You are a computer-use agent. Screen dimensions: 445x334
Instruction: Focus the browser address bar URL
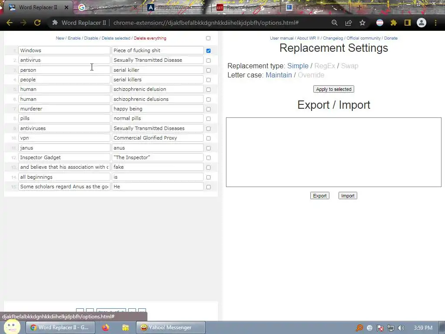click(x=206, y=23)
